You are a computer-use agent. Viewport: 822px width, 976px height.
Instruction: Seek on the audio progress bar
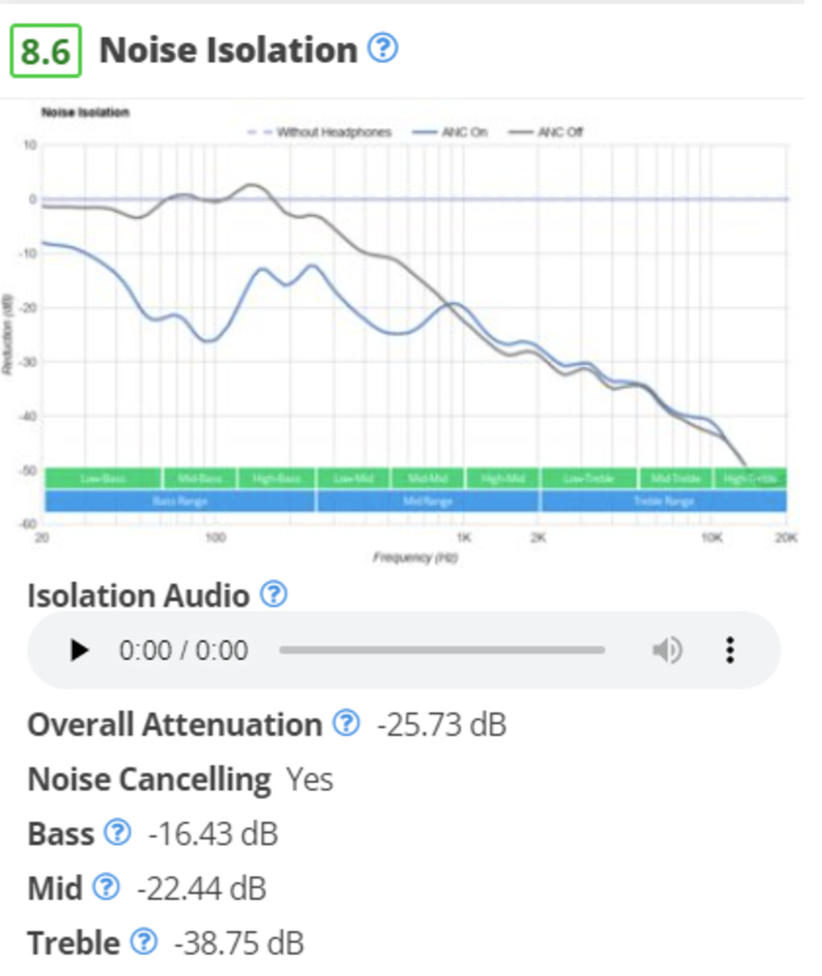[x=442, y=651]
